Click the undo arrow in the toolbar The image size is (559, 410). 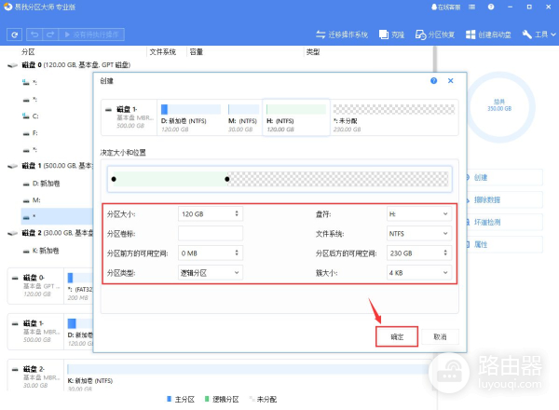34,34
